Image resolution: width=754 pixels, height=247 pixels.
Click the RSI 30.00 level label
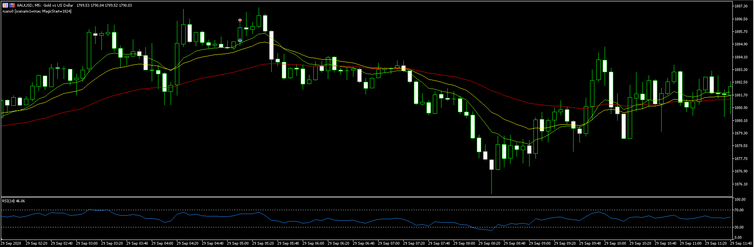pyautogui.click(x=739, y=227)
